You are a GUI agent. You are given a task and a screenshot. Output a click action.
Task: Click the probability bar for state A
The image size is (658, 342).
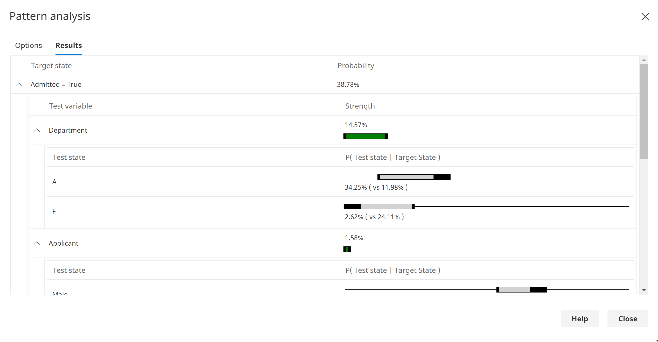pos(414,177)
